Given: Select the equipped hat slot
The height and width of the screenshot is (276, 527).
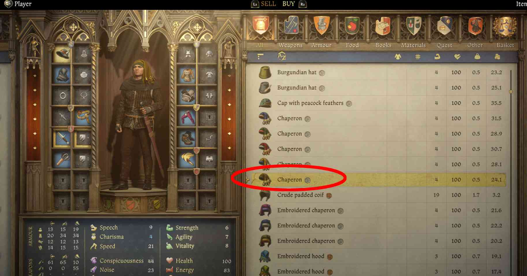Looking at the screenshot, I should [x=62, y=54].
